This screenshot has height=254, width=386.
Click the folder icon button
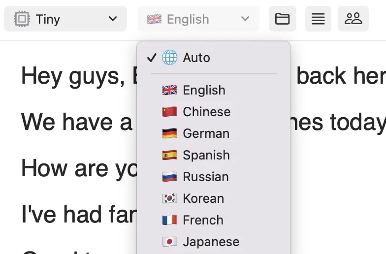coord(283,19)
